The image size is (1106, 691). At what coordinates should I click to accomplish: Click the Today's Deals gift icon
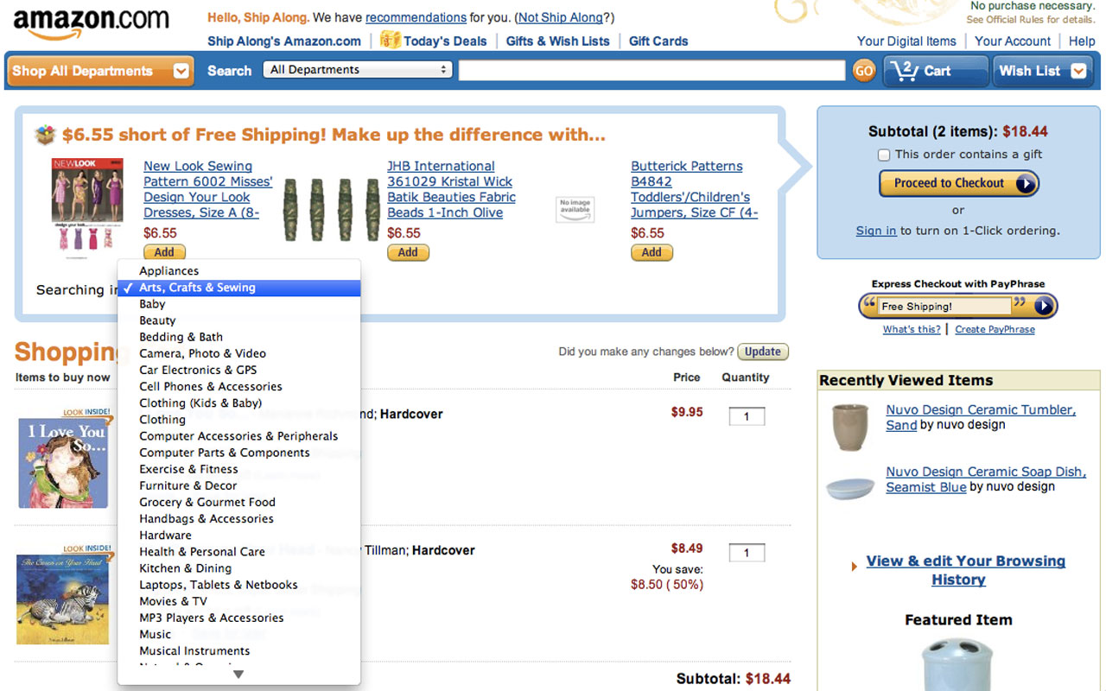[x=390, y=40]
